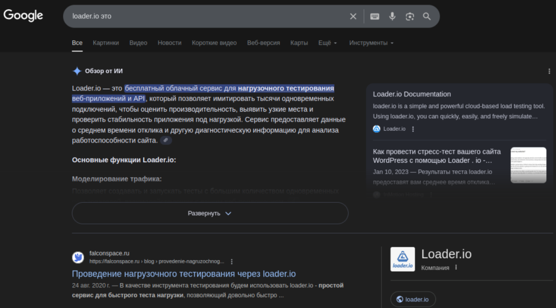Image resolution: width=556 pixels, height=308 pixels.
Task: Open three-dot menu beside falconspace.ru result
Action: point(232,261)
